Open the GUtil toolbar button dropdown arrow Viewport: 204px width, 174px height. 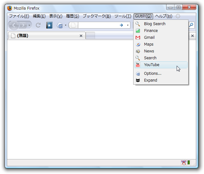pos(66,25)
